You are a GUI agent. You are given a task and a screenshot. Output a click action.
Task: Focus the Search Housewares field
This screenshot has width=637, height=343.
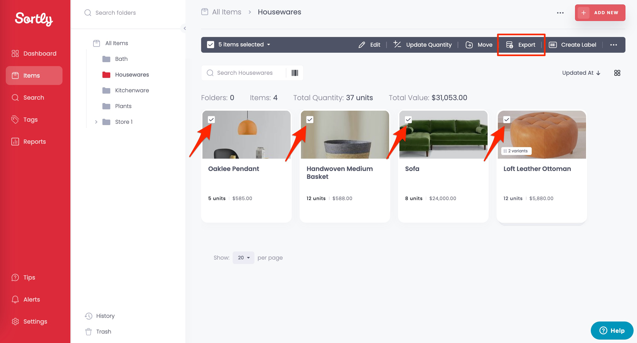(244, 73)
